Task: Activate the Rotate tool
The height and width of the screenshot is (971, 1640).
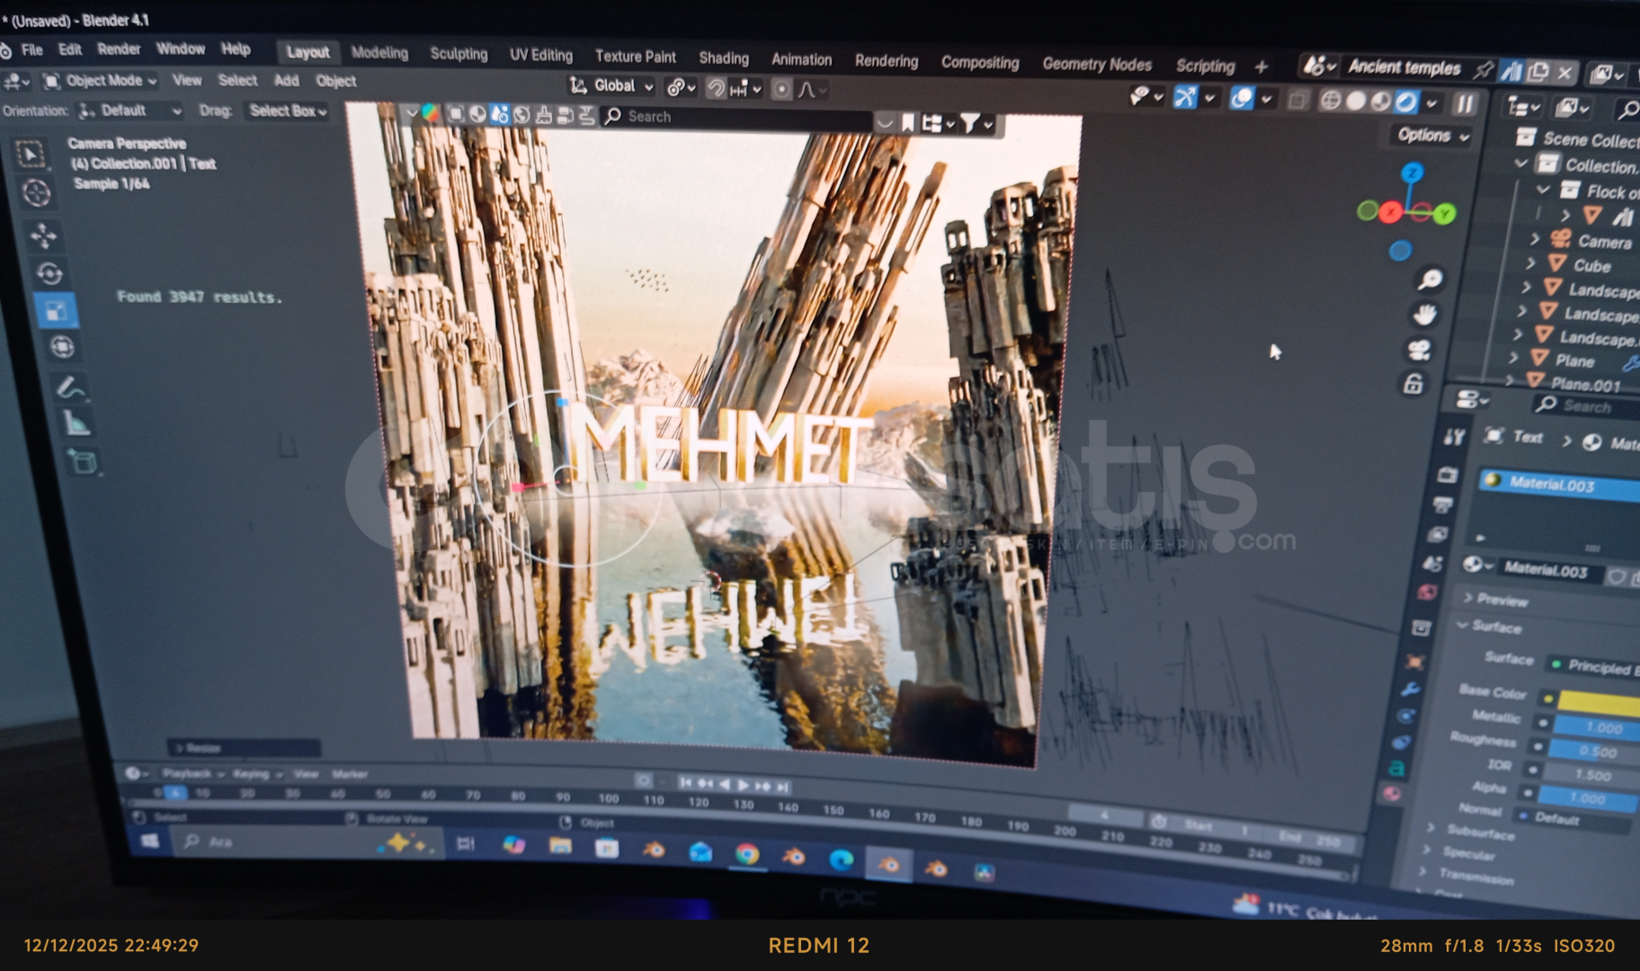Action: (49, 273)
